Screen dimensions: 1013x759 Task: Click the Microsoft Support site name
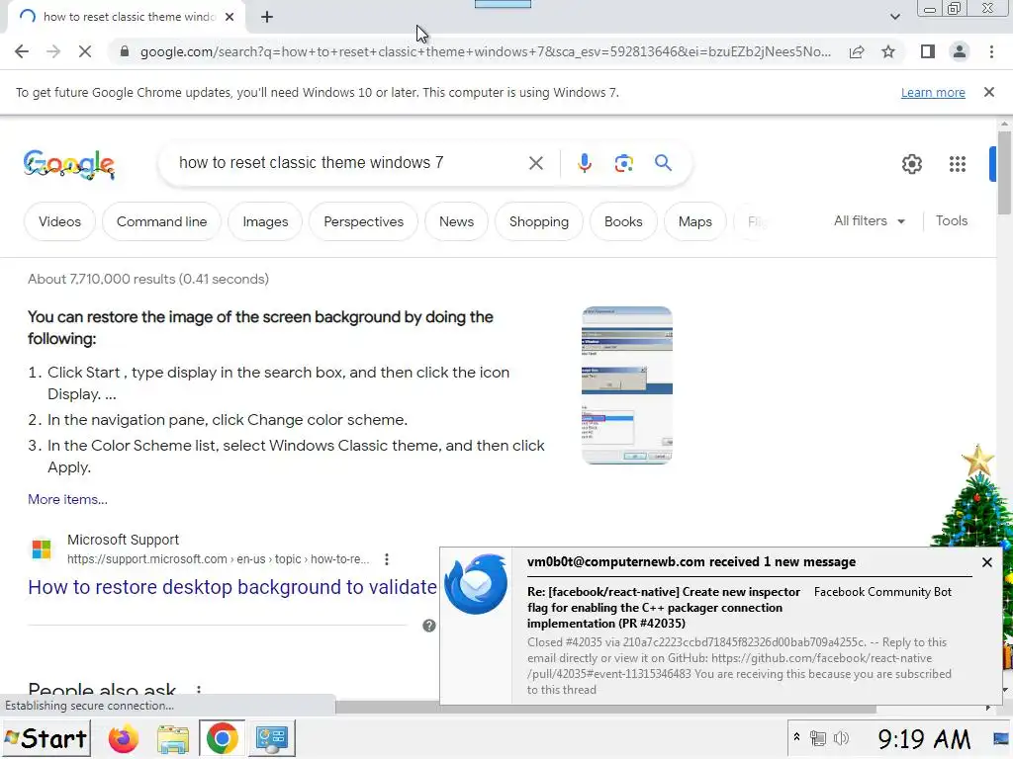coord(123,540)
